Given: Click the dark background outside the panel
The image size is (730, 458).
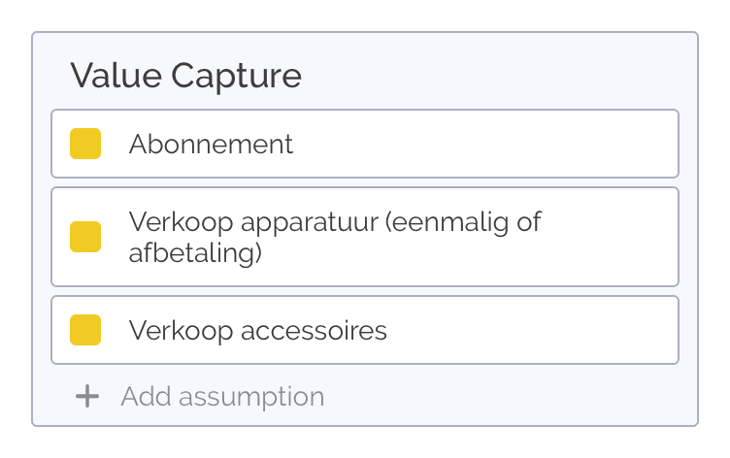Looking at the screenshot, I should 15,233.
